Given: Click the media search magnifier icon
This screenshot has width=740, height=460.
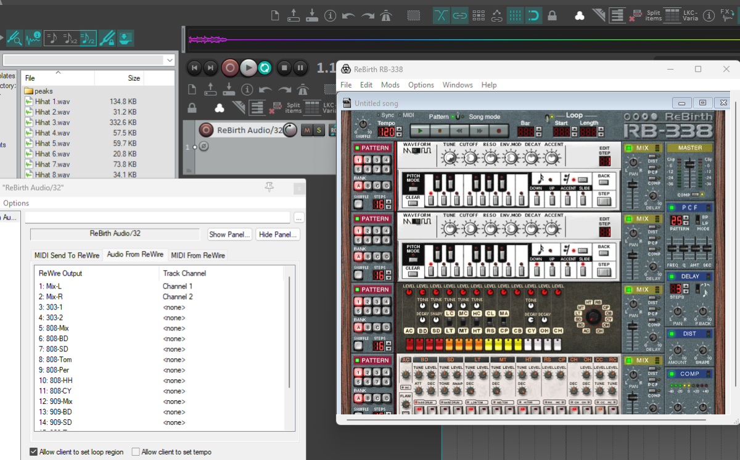Looking at the screenshot, I should (14, 39).
